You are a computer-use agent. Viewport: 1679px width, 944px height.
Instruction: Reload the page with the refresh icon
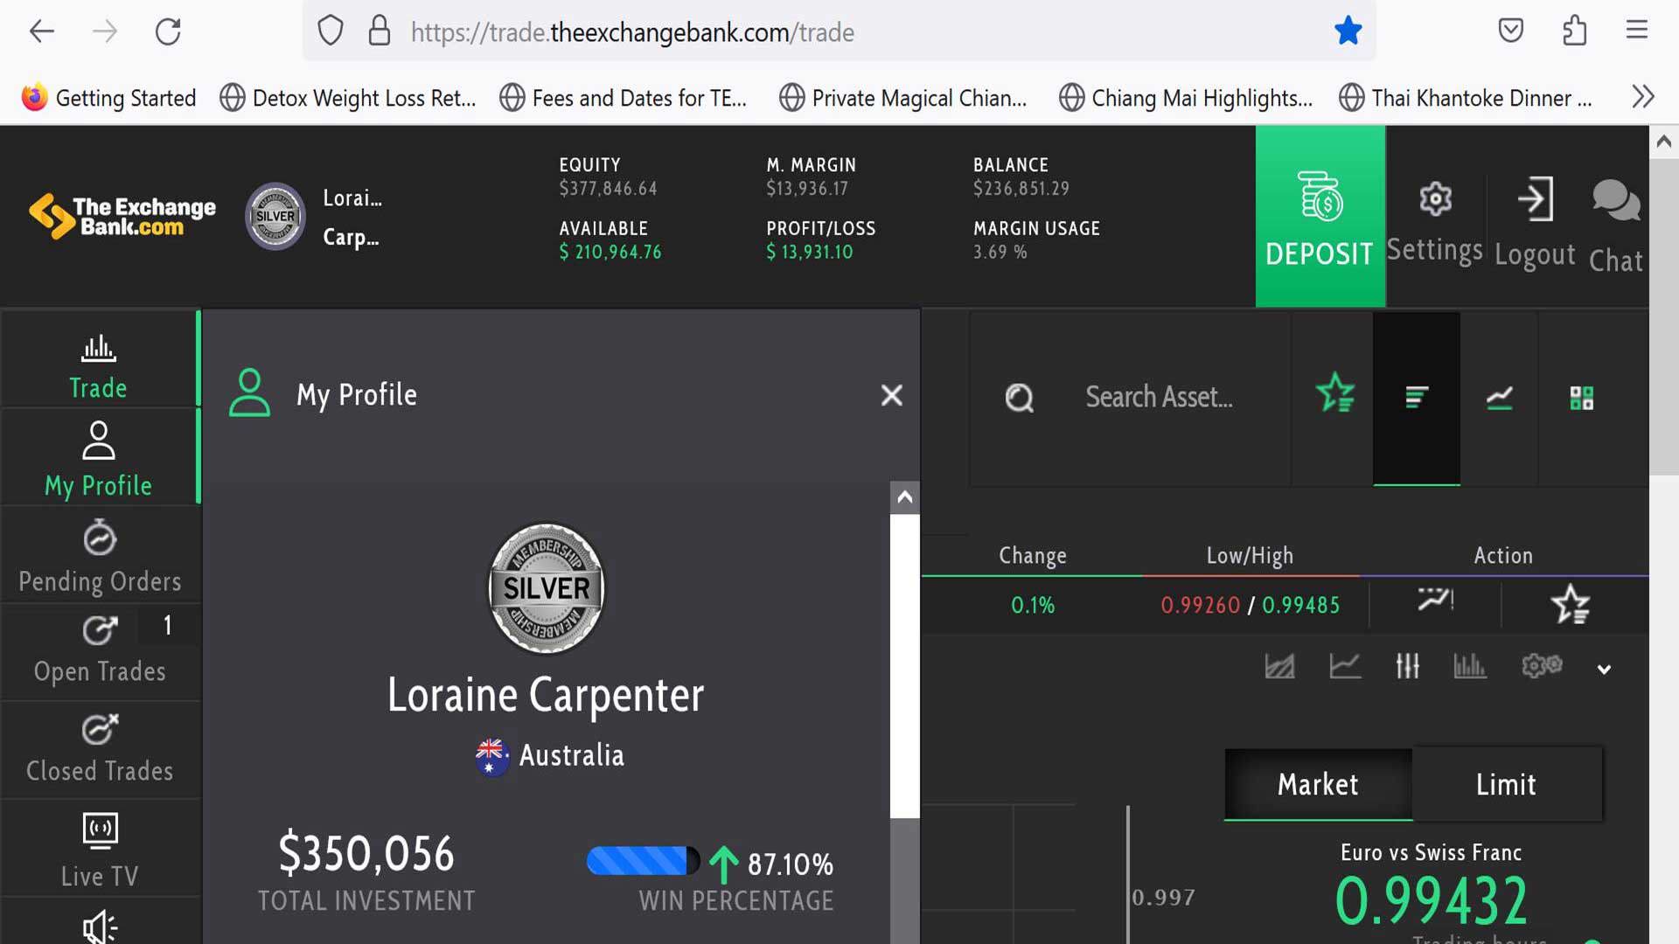pyautogui.click(x=168, y=32)
